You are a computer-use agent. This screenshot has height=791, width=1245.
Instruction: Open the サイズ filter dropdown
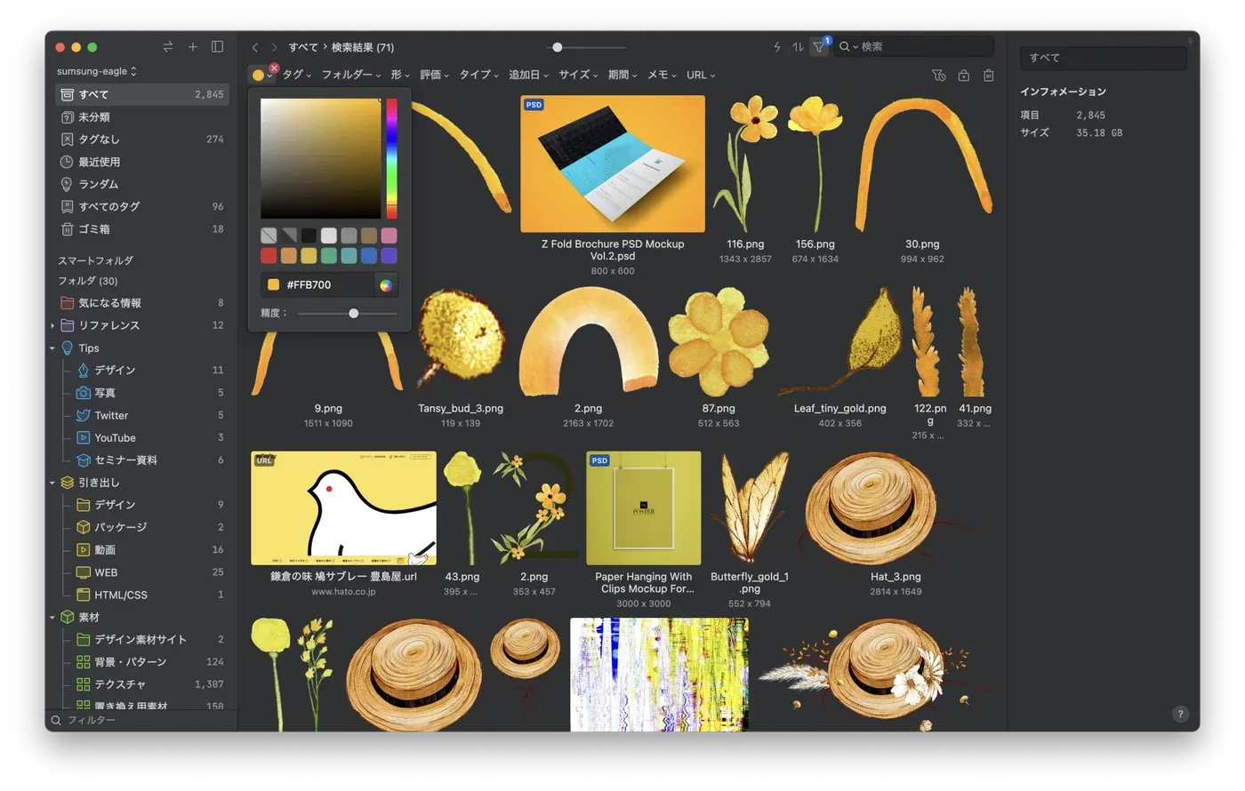[x=578, y=76]
